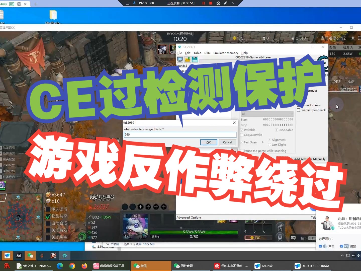Screen dimensions: 361x271
Task: Toggle 重选硬币 checkbox
Action: coord(48,209)
